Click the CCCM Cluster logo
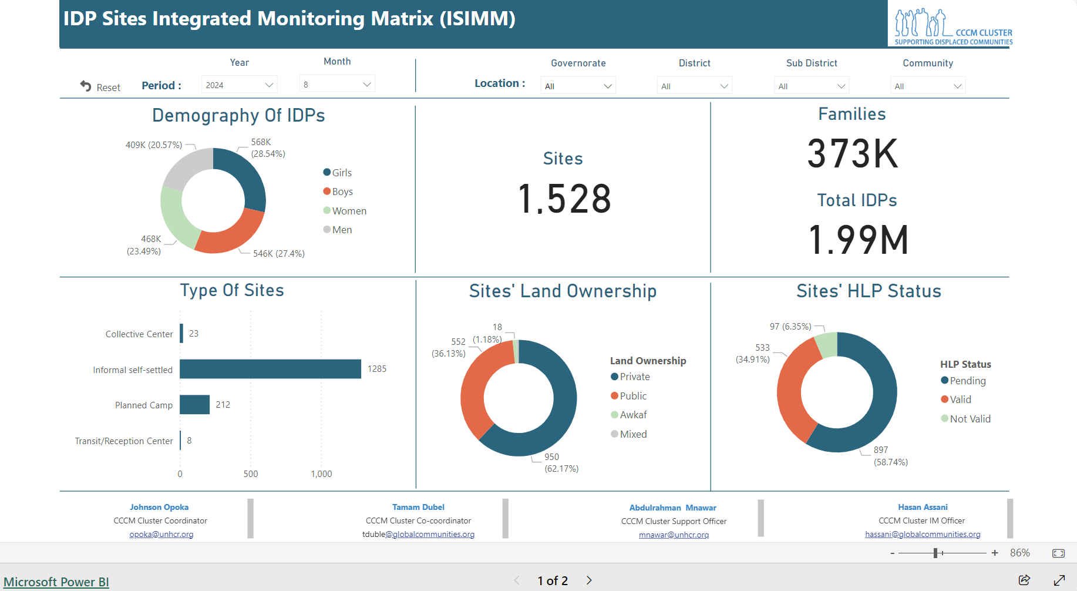1077x591 pixels. pyautogui.click(x=953, y=26)
